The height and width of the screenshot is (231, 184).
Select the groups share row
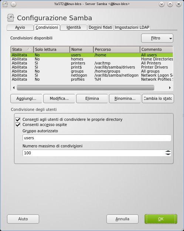[92, 71]
